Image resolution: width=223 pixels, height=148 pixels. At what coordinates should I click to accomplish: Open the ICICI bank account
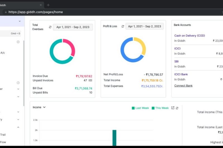point(177,48)
